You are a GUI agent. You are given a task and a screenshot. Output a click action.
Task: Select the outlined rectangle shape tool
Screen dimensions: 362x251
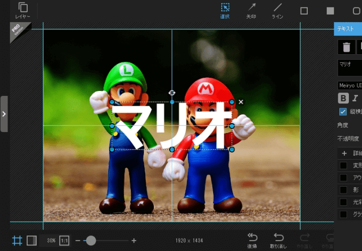(x=304, y=11)
